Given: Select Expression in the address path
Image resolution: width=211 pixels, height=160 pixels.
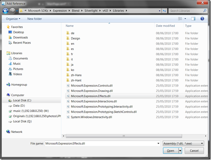Looking at the screenshot, I should point(60,11).
